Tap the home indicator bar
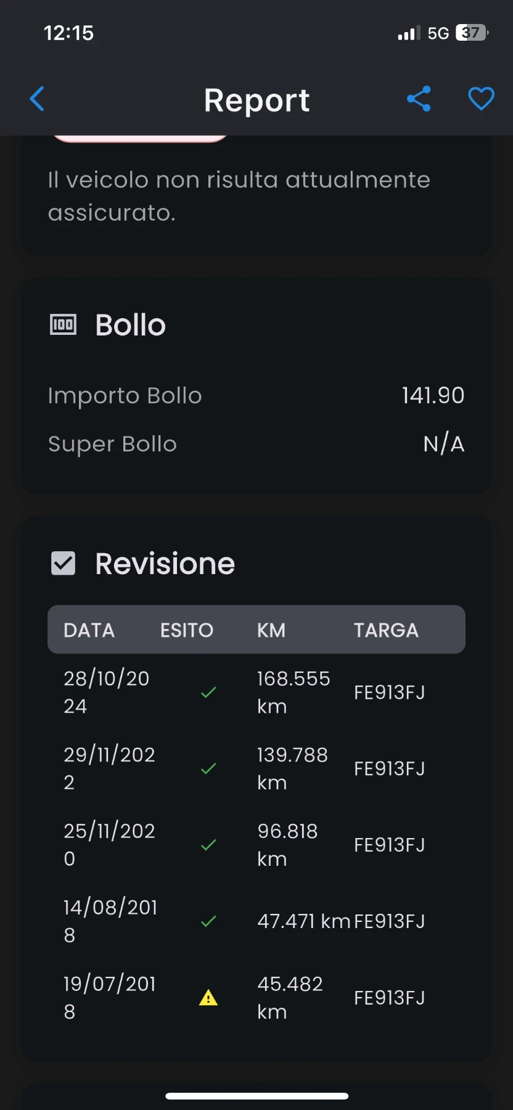The width and height of the screenshot is (513, 1110). click(256, 1096)
